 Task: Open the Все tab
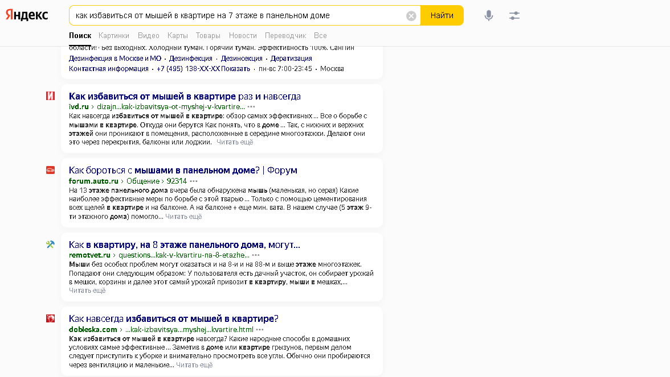pos(320,35)
